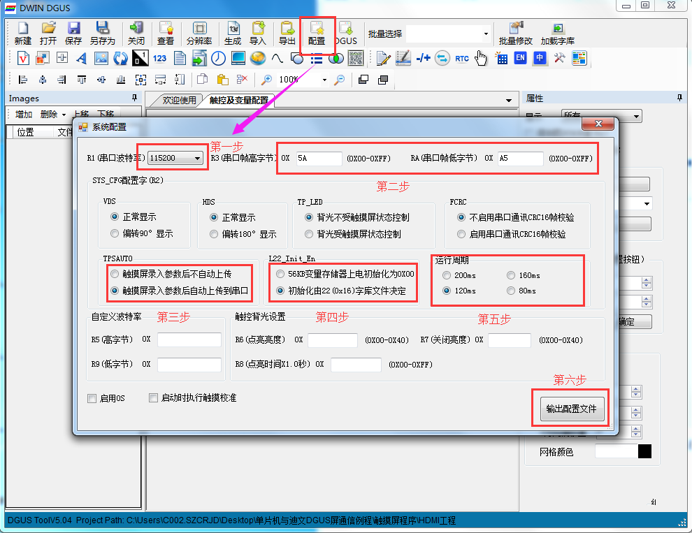Click the black 网格颜色 swatch

coord(644,451)
